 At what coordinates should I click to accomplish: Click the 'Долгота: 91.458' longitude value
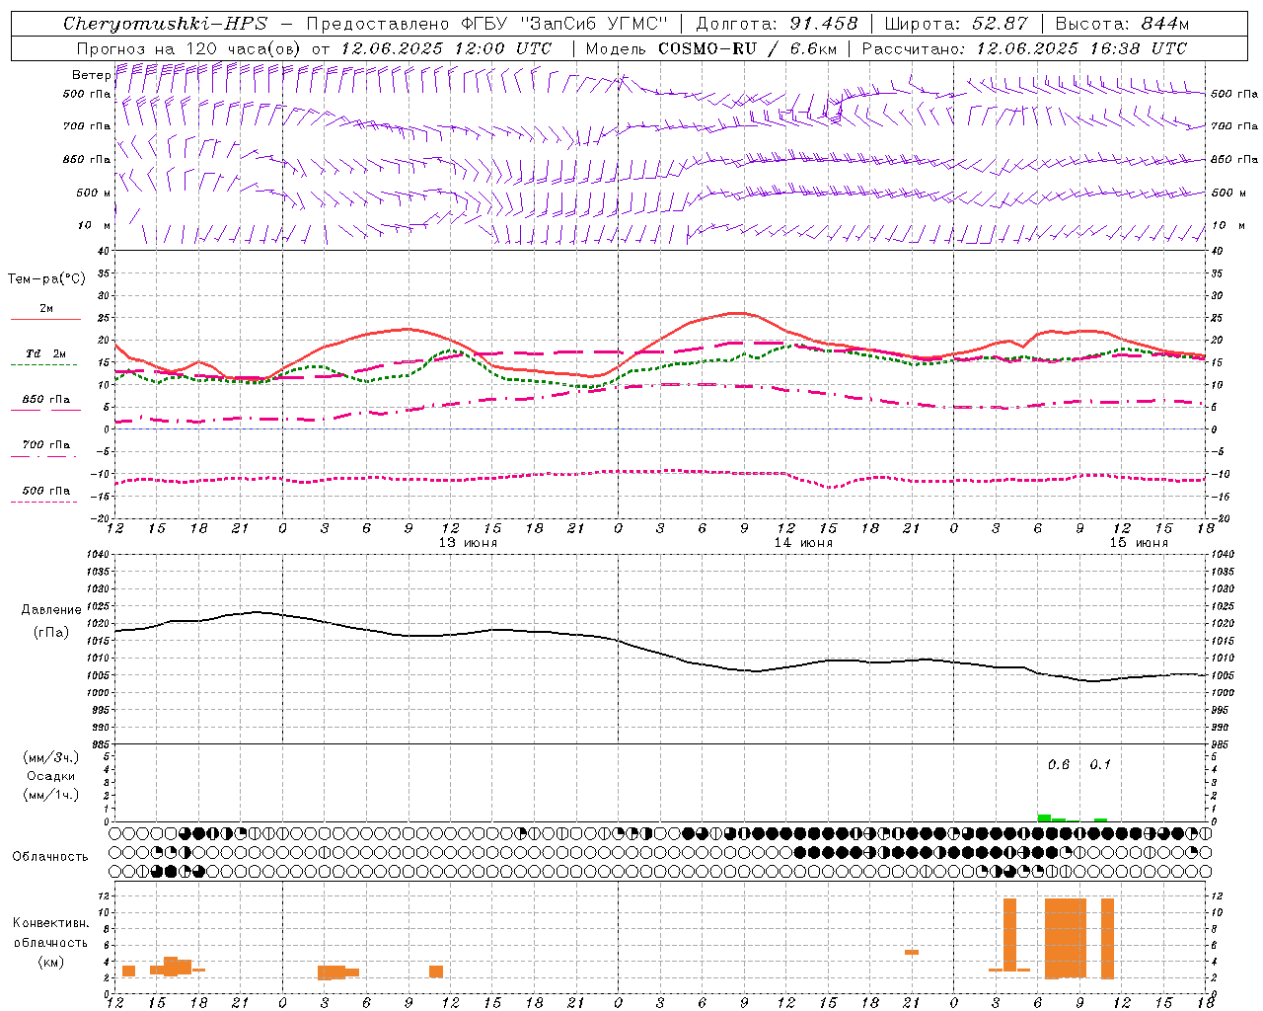tap(778, 24)
